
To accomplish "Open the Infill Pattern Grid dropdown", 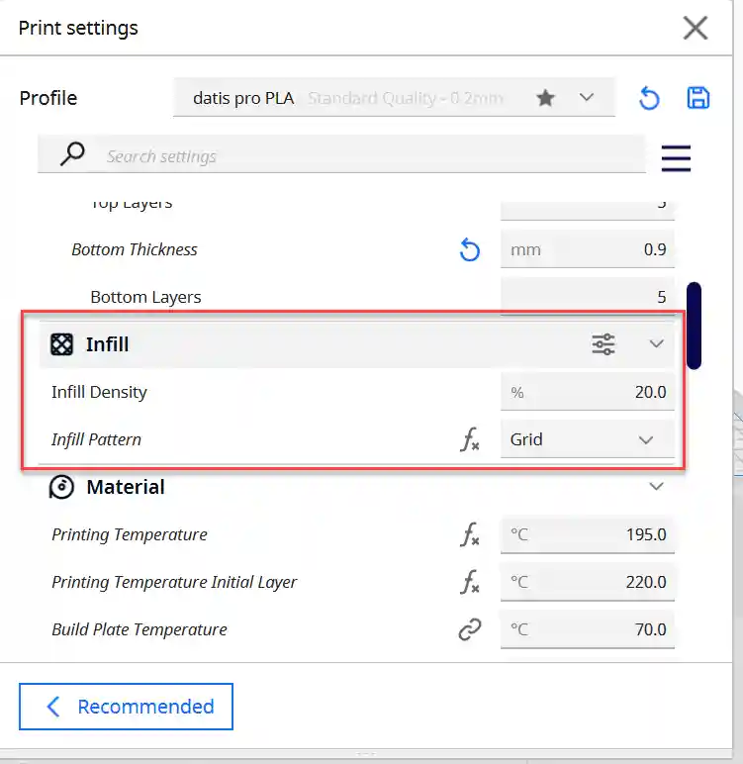I will click(x=587, y=439).
